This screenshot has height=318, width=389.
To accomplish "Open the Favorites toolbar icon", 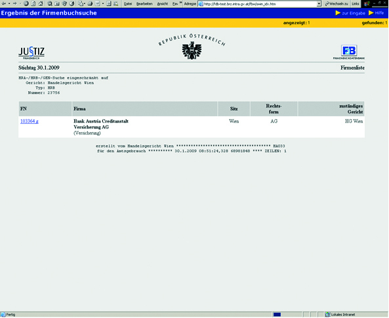I will [57, 3].
